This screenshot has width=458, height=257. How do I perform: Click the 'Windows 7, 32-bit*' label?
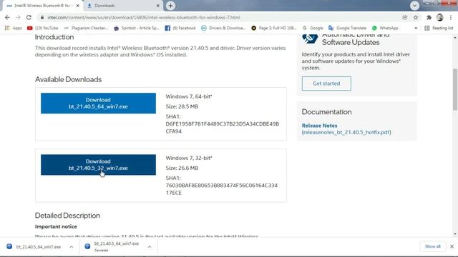coord(189,158)
